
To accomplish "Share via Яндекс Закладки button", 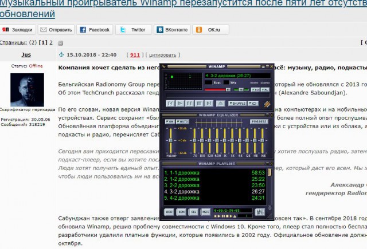I will pos(18,30).
